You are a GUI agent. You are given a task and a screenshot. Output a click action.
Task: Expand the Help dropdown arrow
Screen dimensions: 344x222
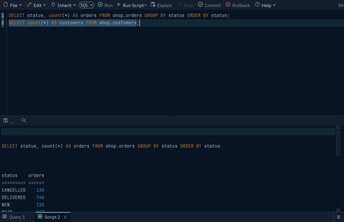coord(274,5)
